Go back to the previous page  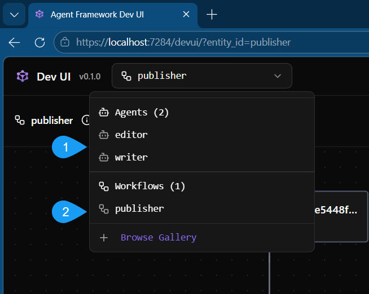[14, 42]
